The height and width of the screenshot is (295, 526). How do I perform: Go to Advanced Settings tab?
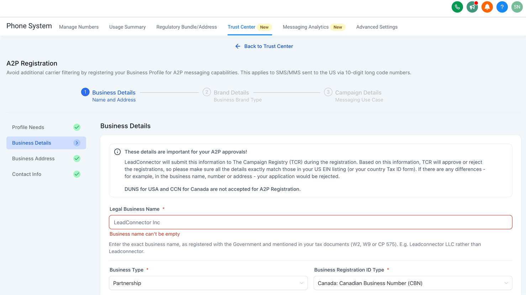[377, 27]
